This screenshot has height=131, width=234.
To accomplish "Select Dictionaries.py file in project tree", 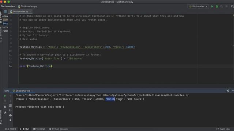I will tap(5, 23).
